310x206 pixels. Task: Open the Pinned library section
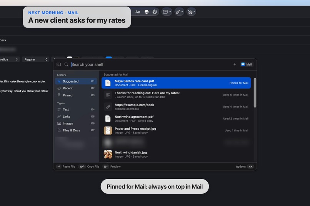point(76,95)
